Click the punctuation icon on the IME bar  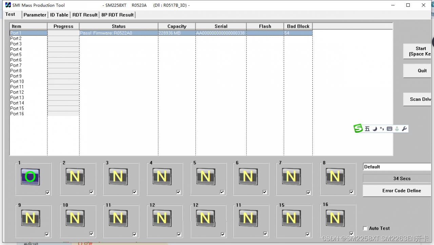click(382, 129)
